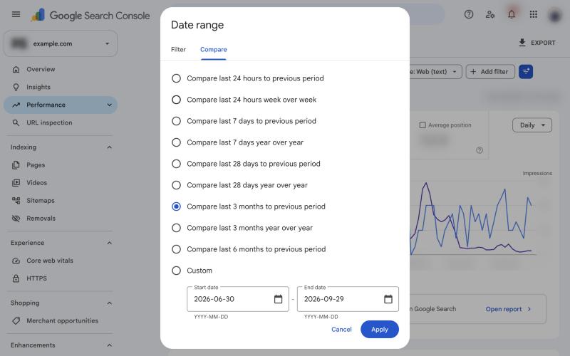570x356 pixels.
Task: Click the Merchant opportunities tag icon
Action: click(x=16, y=321)
